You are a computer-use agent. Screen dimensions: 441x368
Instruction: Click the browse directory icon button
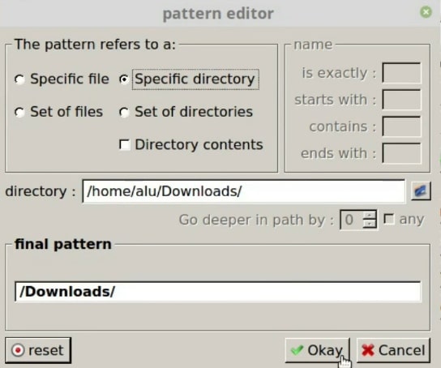421,191
